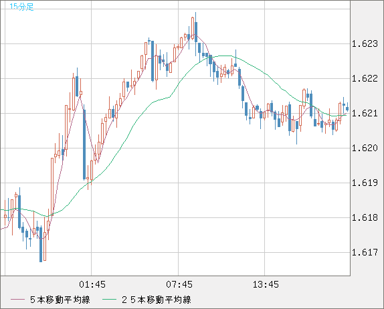Click the 1.619 price axis label
This screenshot has width=384, height=309.
pyautogui.click(x=365, y=183)
